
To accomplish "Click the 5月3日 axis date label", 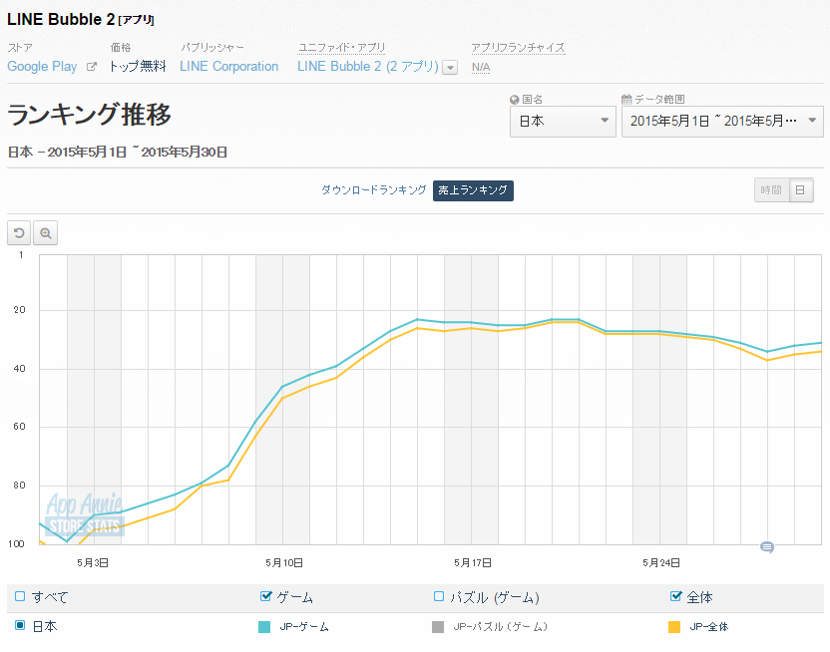I will click(x=93, y=563).
